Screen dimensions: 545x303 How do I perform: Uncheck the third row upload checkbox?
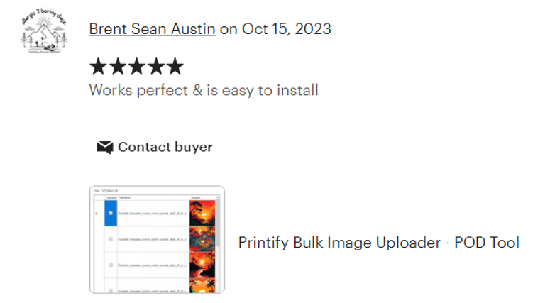110,265
